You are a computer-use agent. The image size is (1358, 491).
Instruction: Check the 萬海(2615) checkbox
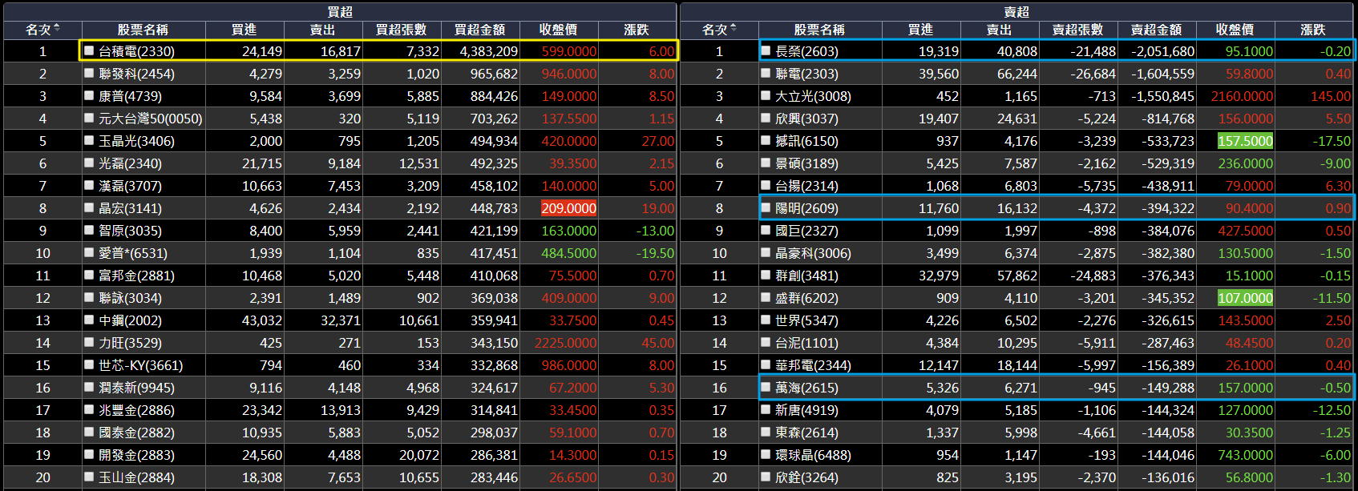[766, 387]
